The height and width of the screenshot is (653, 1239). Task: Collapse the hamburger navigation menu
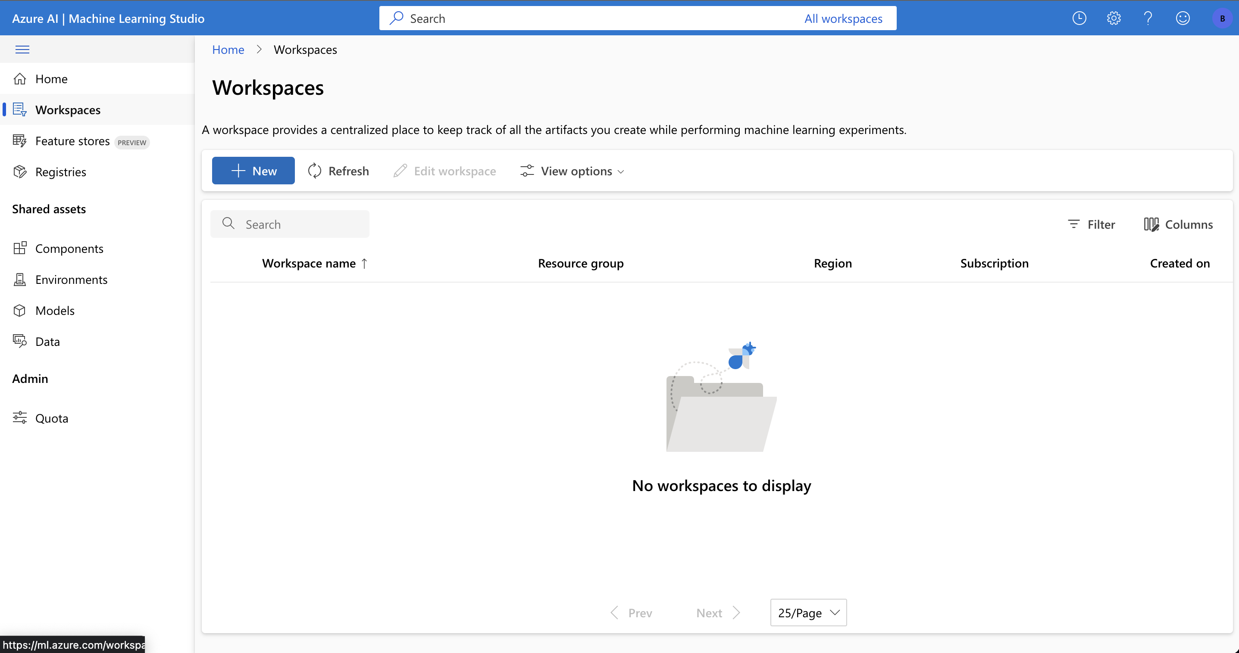coord(22,50)
